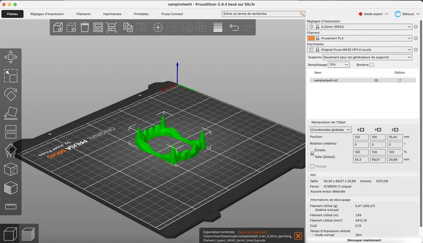Select the Rotate tool in left toolbar
This screenshot has height=243, width=423.
pyautogui.click(x=11, y=94)
